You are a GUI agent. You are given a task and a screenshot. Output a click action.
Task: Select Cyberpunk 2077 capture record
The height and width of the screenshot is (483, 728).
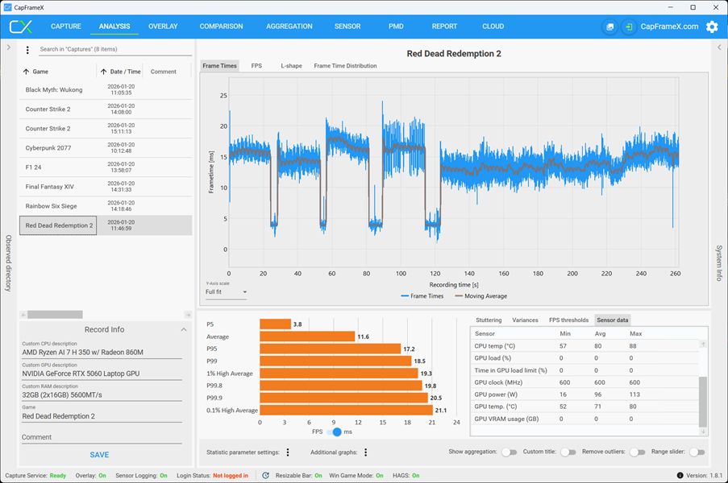(106, 148)
